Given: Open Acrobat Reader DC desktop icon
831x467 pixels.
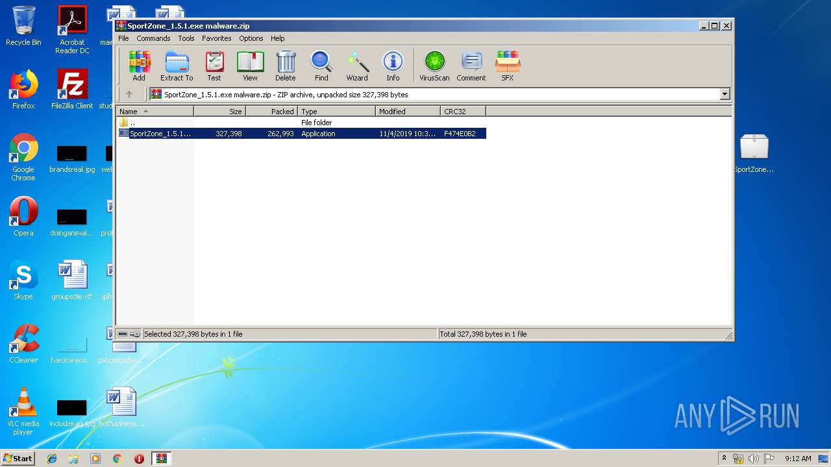Looking at the screenshot, I should (72, 30).
